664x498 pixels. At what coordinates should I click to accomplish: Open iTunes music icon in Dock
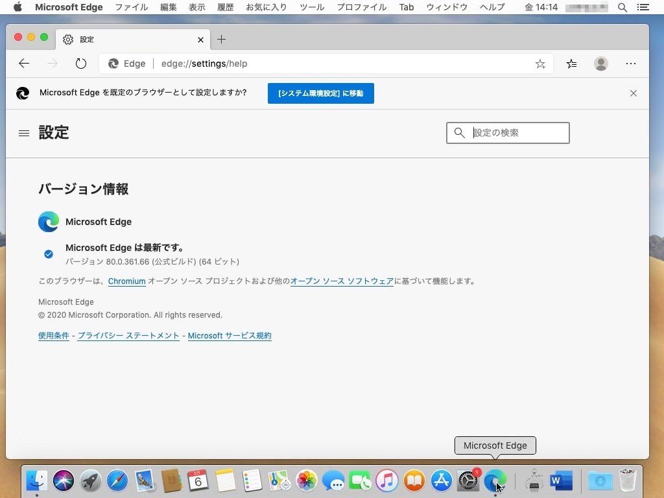pyautogui.click(x=387, y=480)
